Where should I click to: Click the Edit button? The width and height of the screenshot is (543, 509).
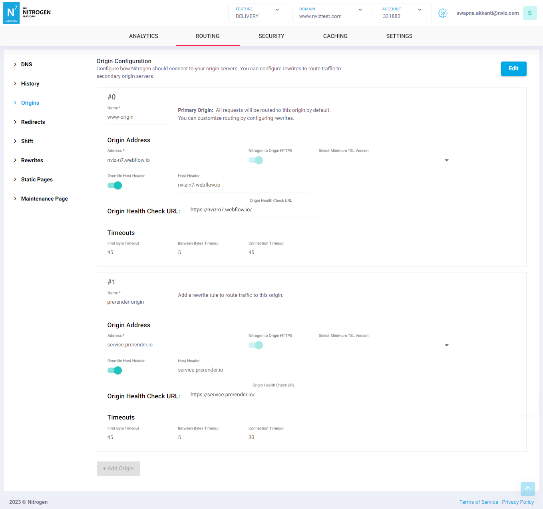513,69
